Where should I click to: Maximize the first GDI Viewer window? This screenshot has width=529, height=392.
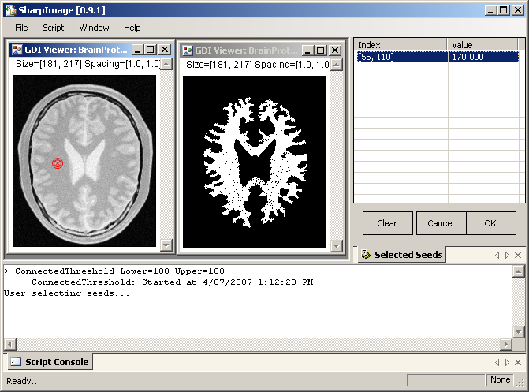[x=151, y=50]
